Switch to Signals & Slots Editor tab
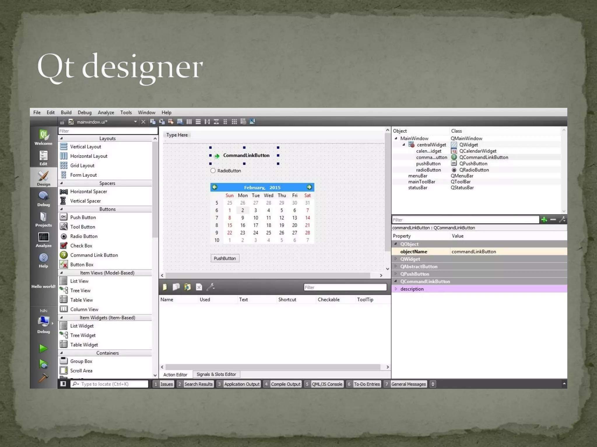 [x=216, y=374]
